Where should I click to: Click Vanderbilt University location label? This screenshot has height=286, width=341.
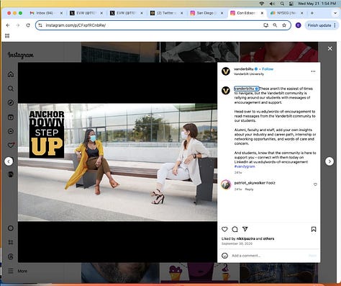[249, 74]
